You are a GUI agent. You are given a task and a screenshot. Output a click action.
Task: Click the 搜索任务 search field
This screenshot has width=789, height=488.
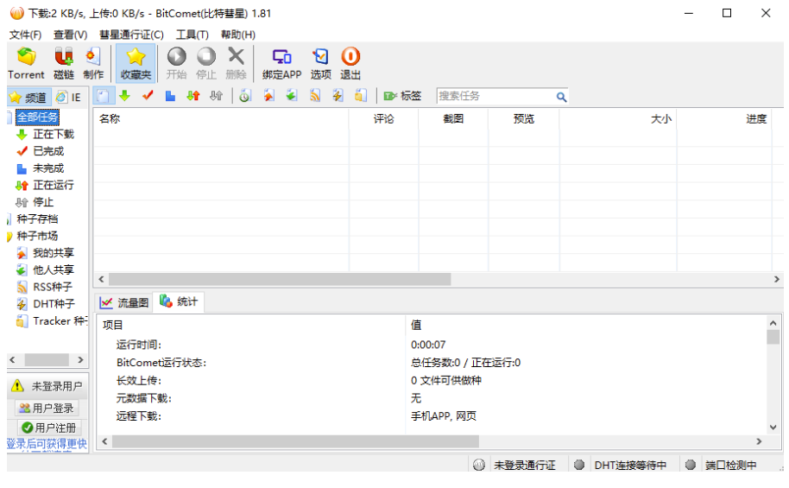point(495,97)
